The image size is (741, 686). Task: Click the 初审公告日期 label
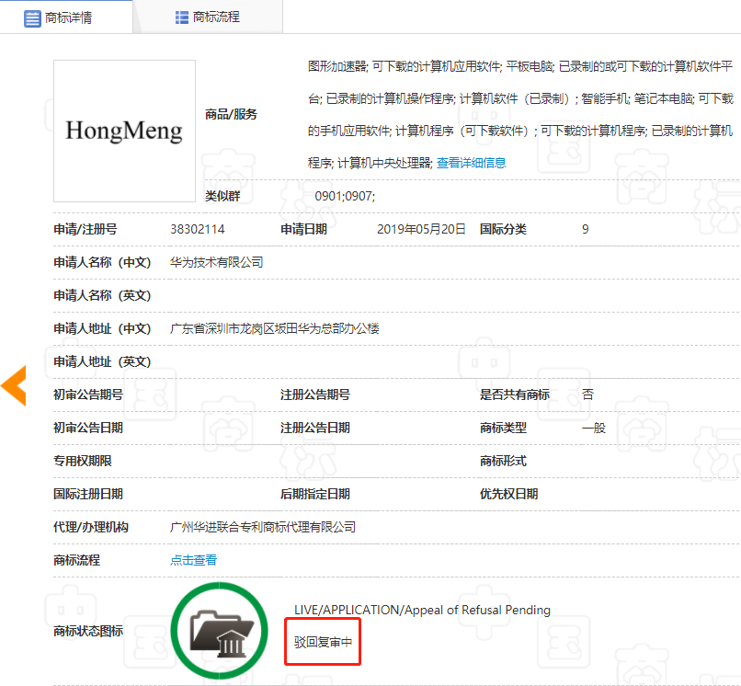pos(88,428)
